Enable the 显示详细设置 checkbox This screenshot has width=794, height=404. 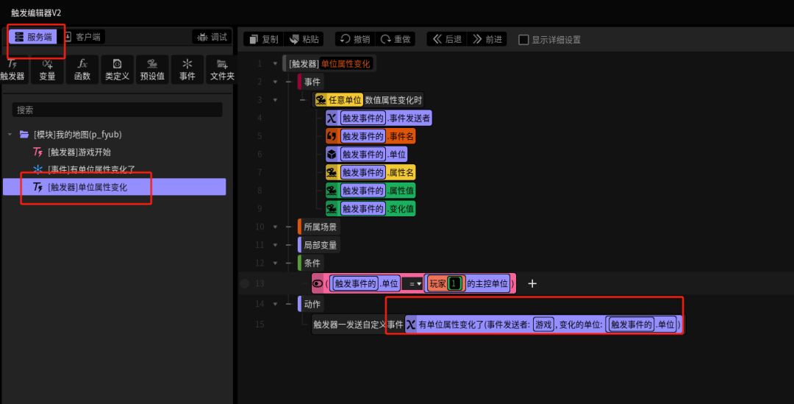[x=523, y=40]
